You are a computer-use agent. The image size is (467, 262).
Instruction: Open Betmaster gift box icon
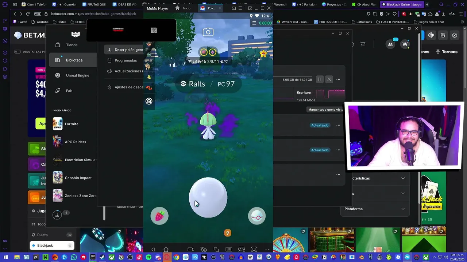click(x=443, y=35)
